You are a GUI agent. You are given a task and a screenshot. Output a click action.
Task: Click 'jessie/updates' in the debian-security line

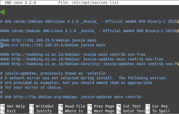click(119, 64)
